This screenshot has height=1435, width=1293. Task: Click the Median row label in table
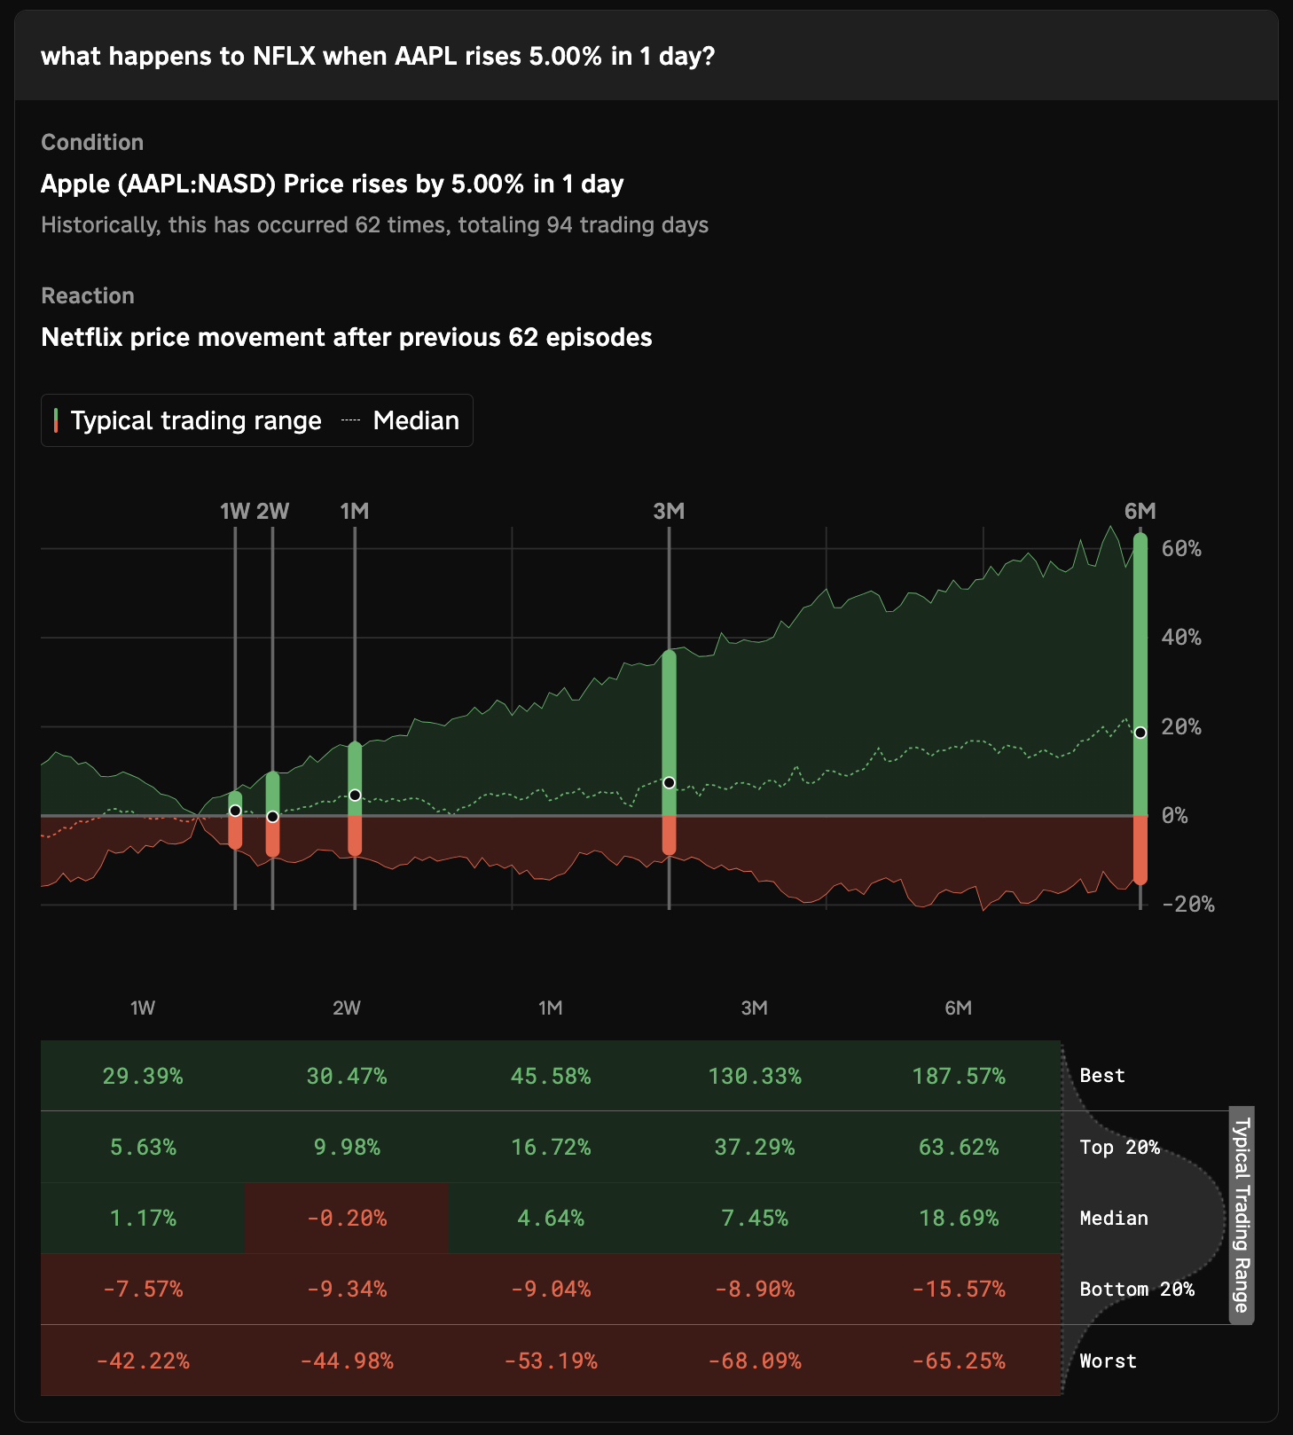coord(1114,1218)
